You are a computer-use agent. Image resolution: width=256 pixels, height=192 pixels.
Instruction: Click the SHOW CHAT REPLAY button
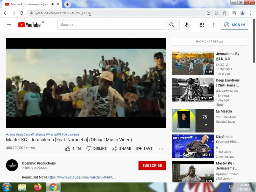(209, 41)
